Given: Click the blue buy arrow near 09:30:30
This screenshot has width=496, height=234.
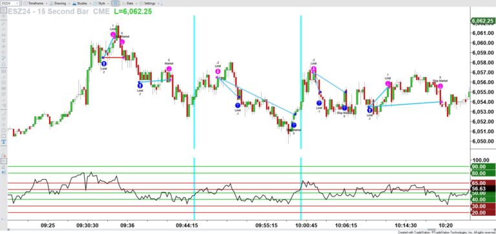Looking at the screenshot, I should click(104, 63).
